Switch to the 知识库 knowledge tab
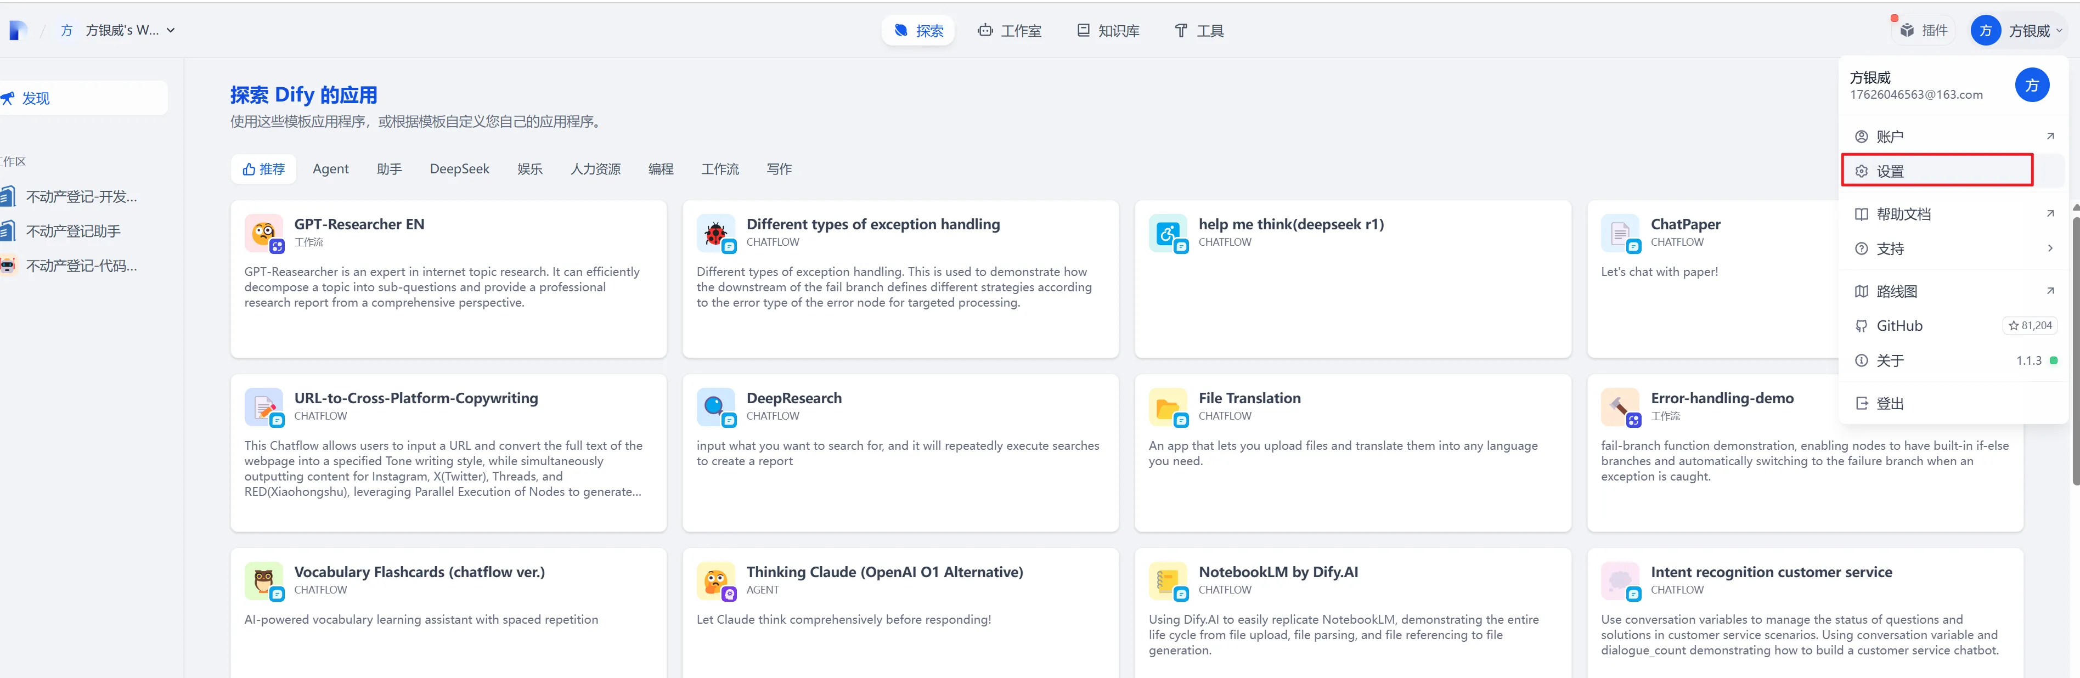 pos(1108,31)
